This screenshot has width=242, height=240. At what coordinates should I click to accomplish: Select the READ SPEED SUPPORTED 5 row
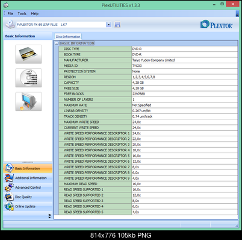point(148,212)
